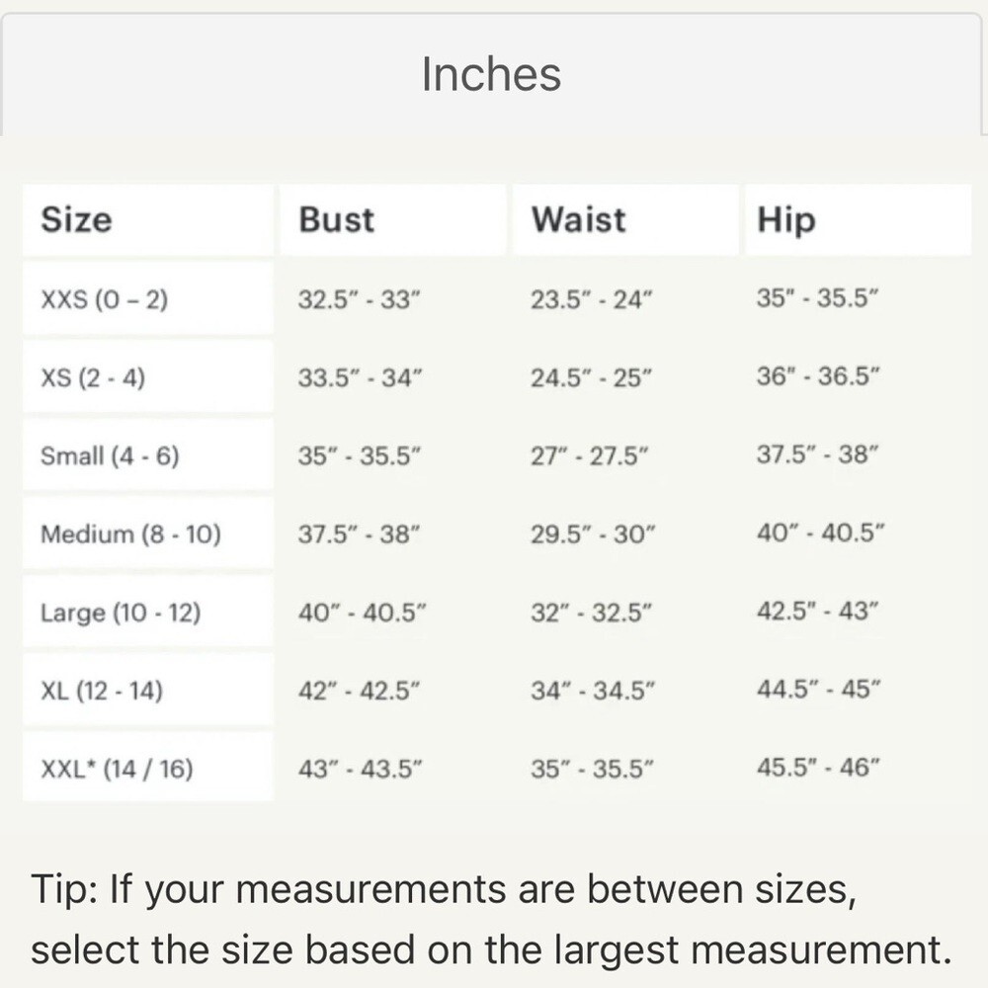
Task: Select the Large (10 - 12) size row
Action: pyautogui.click(x=121, y=613)
